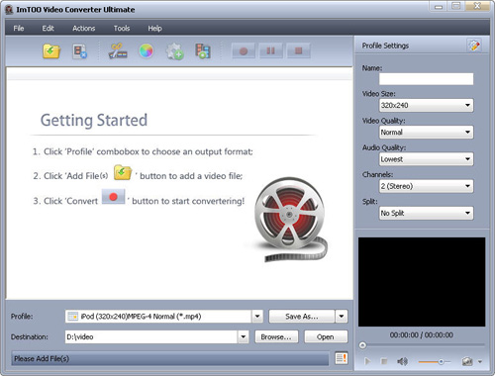Screen dimensions: 495x376
Task: Click the Pause conversion toolbar button
Action: [x=271, y=51]
